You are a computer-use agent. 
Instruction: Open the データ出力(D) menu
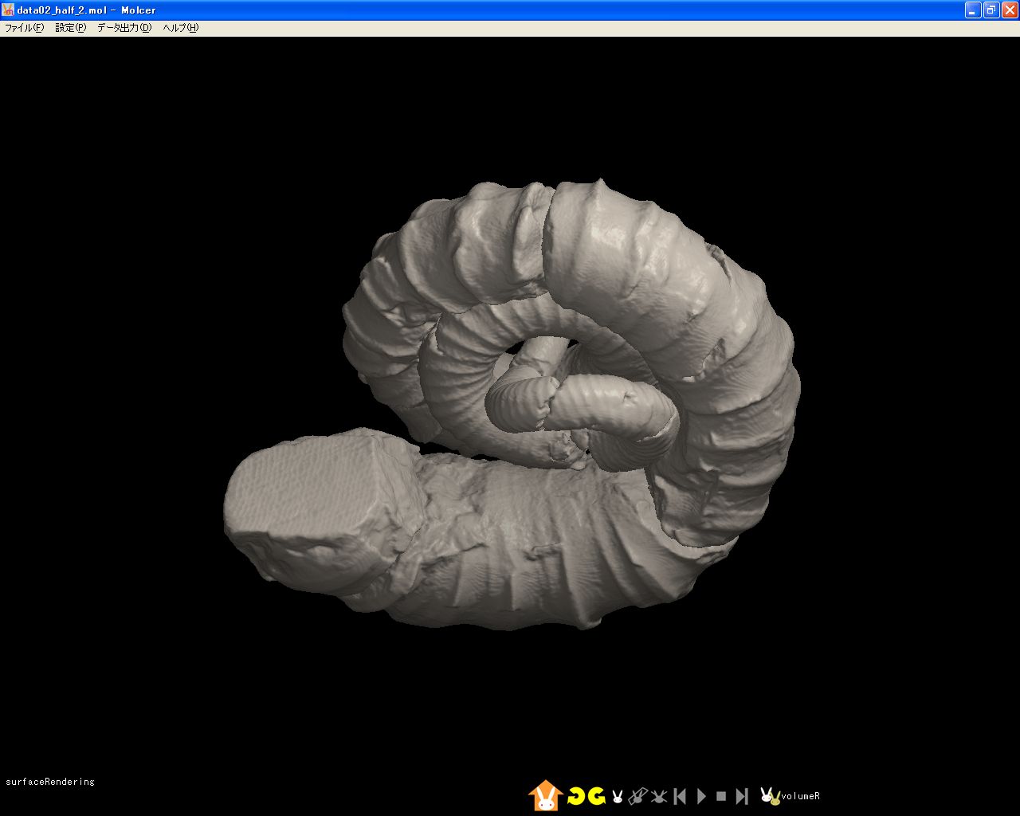tap(124, 28)
